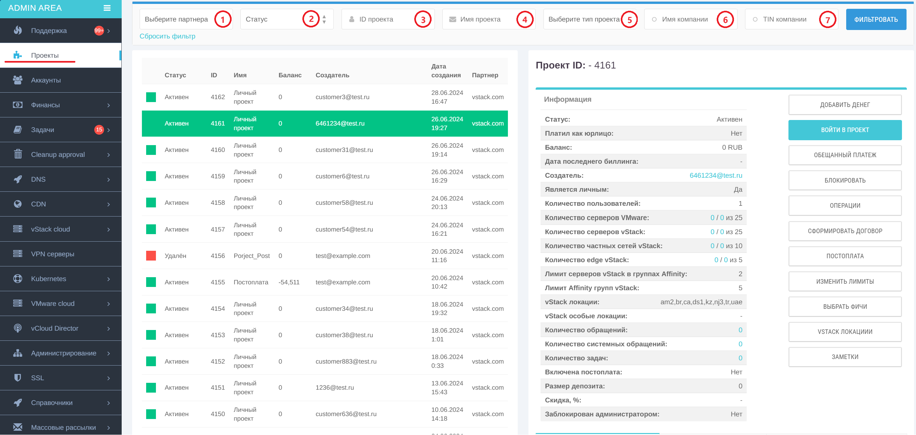Click the 15 badge on Задачи
The width and height of the screenshot is (916, 435).
(x=99, y=130)
